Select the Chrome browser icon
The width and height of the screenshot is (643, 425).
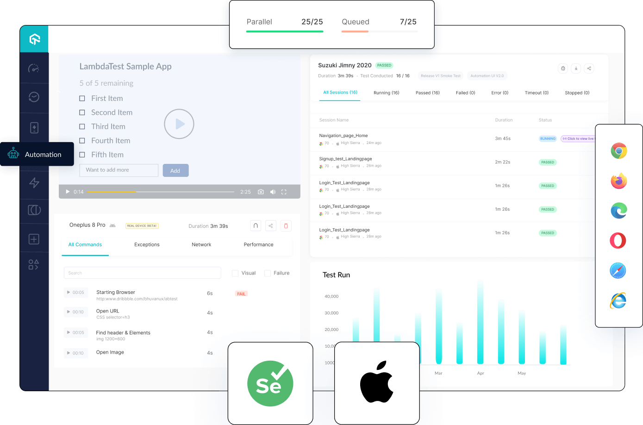pos(619,151)
